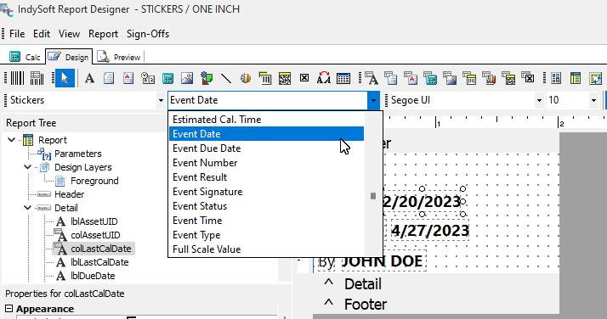Screen dimensions: 607x319
Task: Open the font size 10 dropdown
Action: [x=593, y=100]
